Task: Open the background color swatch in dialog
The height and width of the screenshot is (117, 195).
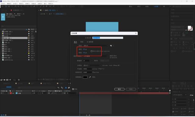Action: click(x=85, y=77)
